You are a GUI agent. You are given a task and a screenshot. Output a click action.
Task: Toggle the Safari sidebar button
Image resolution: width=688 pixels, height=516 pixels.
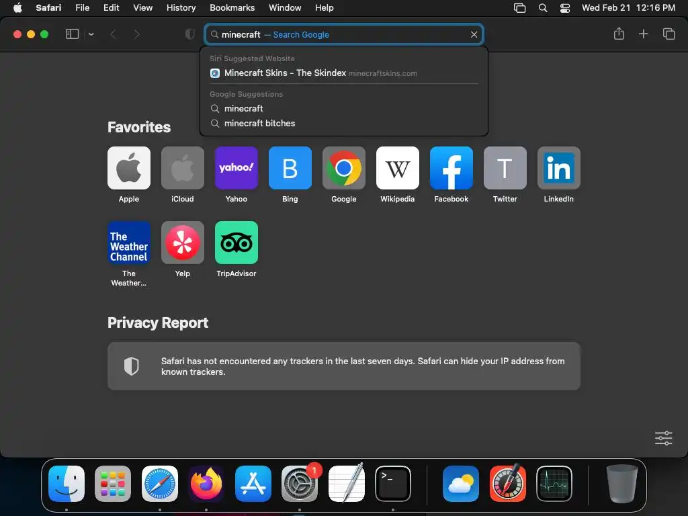pos(72,34)
